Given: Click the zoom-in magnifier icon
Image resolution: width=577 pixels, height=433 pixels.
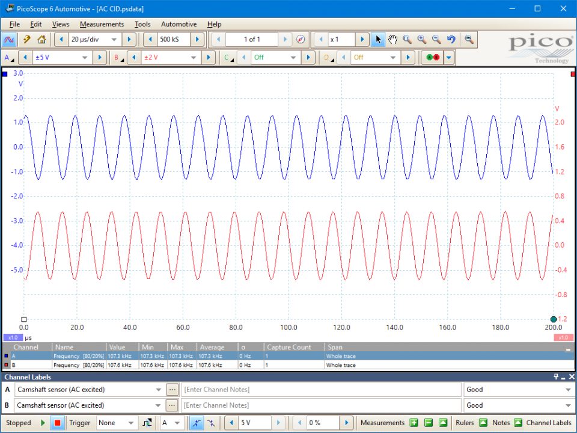Looking at the screenshot, I should pos(422,40).
